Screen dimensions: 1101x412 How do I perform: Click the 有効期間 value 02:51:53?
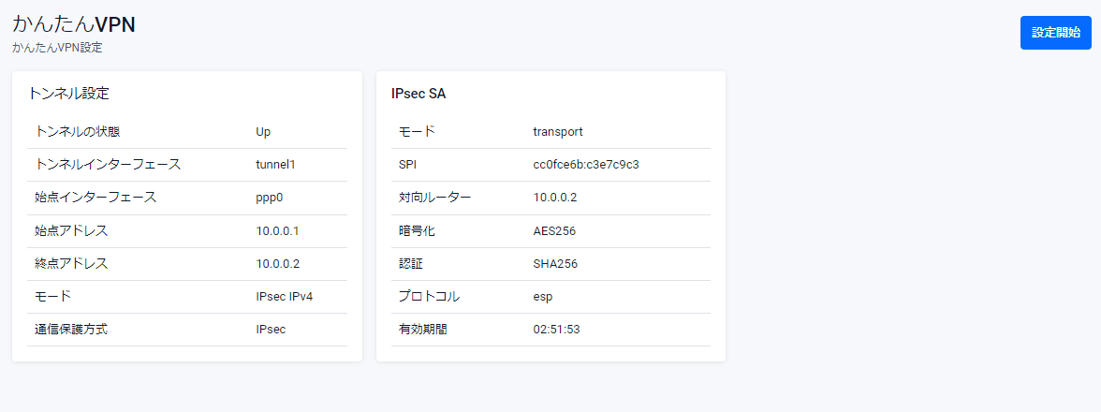(556, 330)
